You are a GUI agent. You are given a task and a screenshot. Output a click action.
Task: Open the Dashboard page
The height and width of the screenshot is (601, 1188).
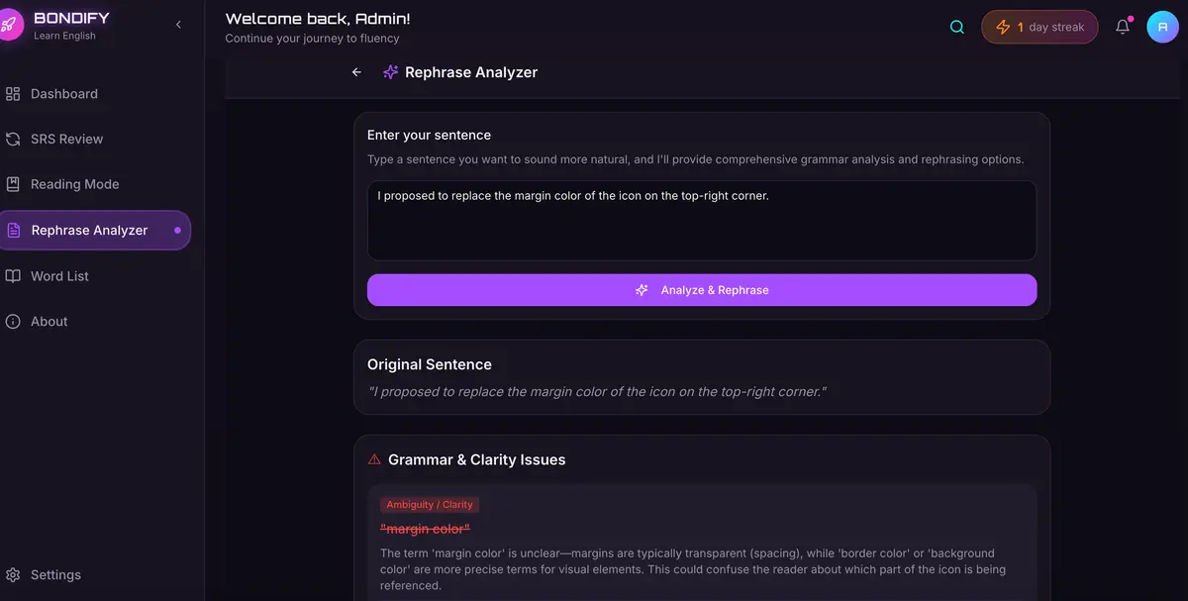pos(64,94)
